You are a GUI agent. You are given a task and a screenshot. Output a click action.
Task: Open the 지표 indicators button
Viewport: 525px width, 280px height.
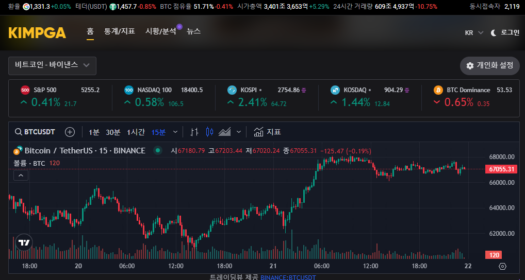point(267,132)
